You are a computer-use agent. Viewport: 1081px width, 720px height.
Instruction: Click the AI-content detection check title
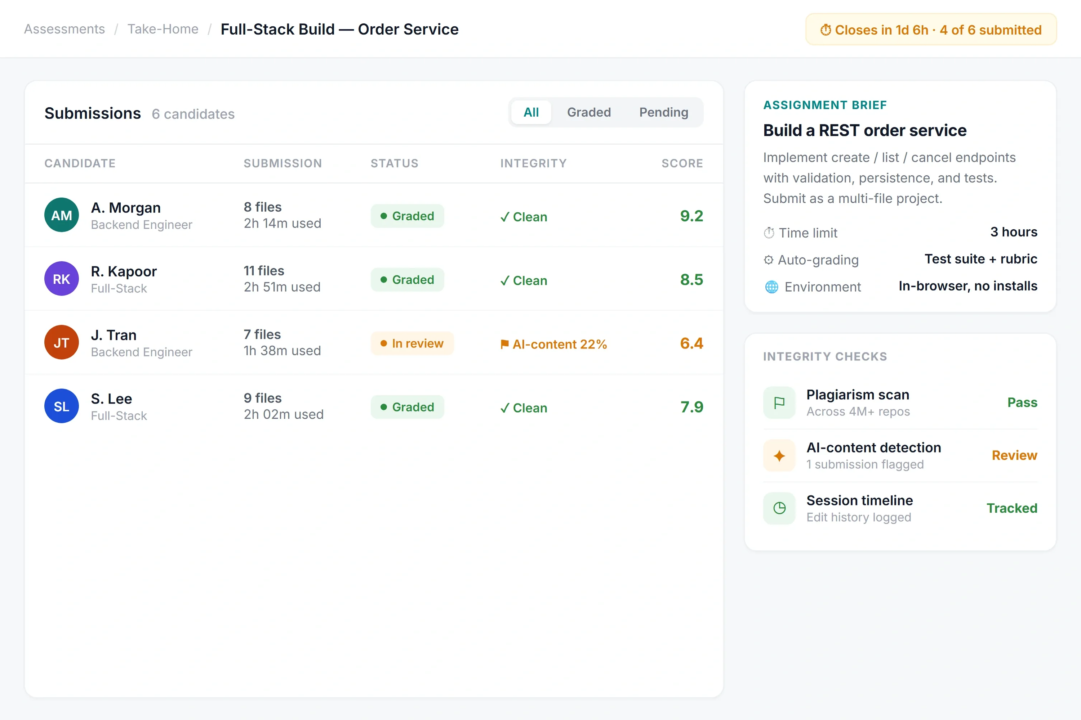coord(874,447)
